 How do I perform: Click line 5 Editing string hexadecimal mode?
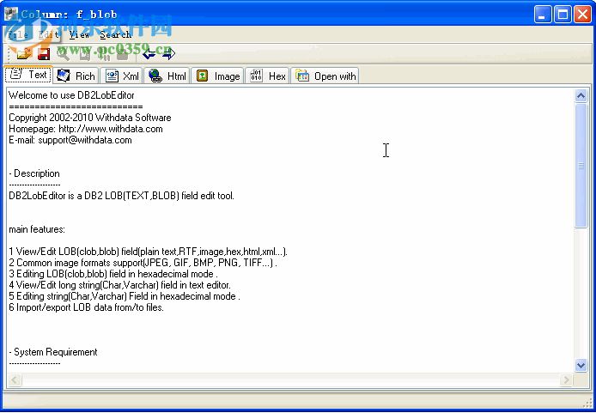125,296
